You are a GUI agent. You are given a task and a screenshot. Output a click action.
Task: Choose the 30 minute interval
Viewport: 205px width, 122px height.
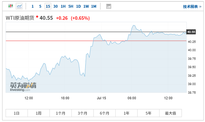coord(55,6)
